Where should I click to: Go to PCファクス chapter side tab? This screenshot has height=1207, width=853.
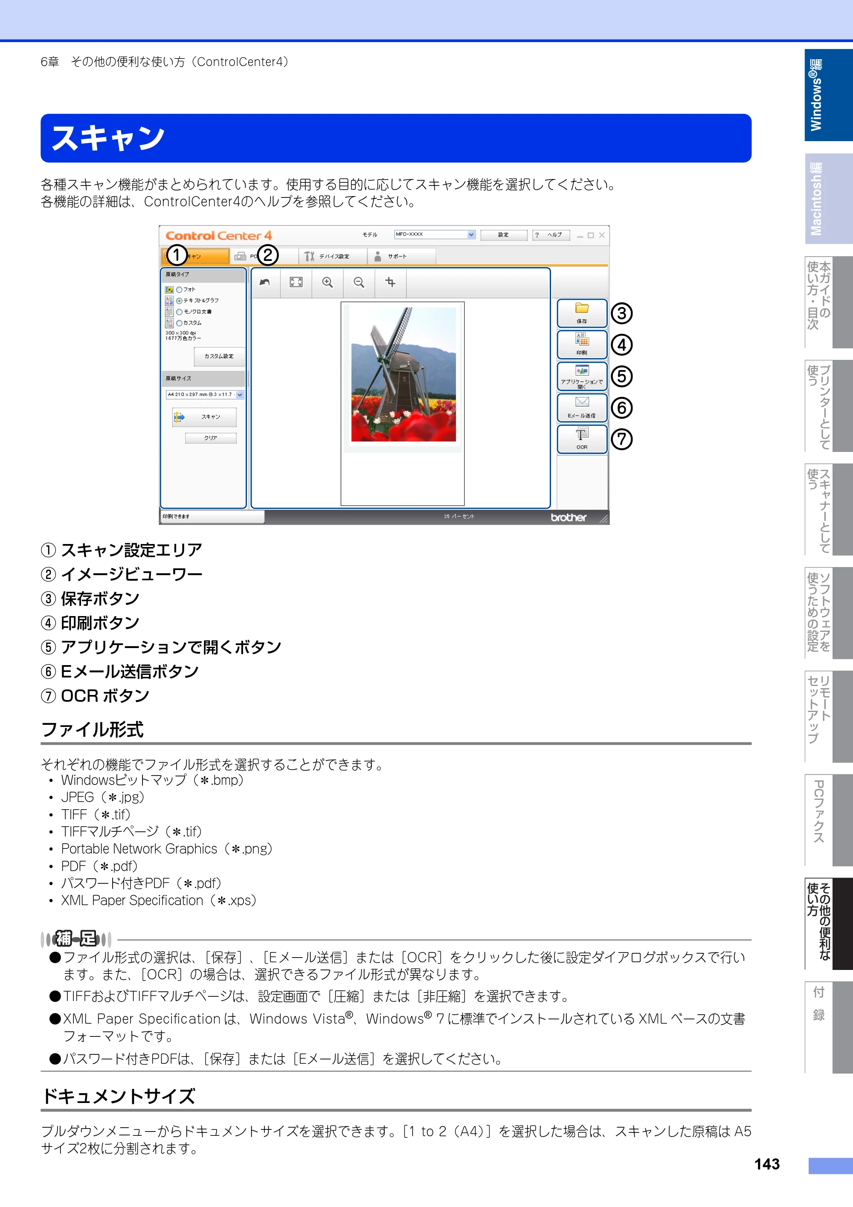tap(828, 820)
